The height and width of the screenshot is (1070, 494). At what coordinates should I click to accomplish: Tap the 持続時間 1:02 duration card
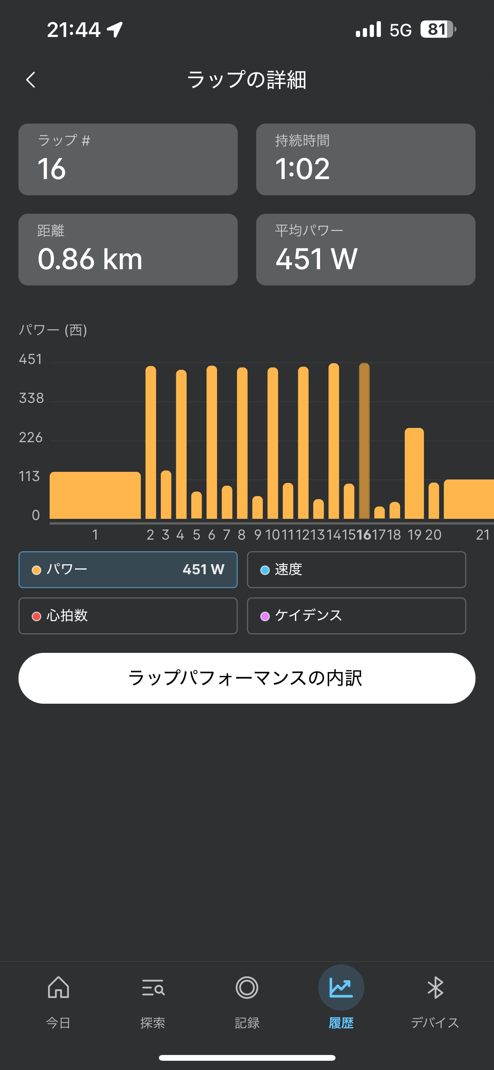coord(365,159)
